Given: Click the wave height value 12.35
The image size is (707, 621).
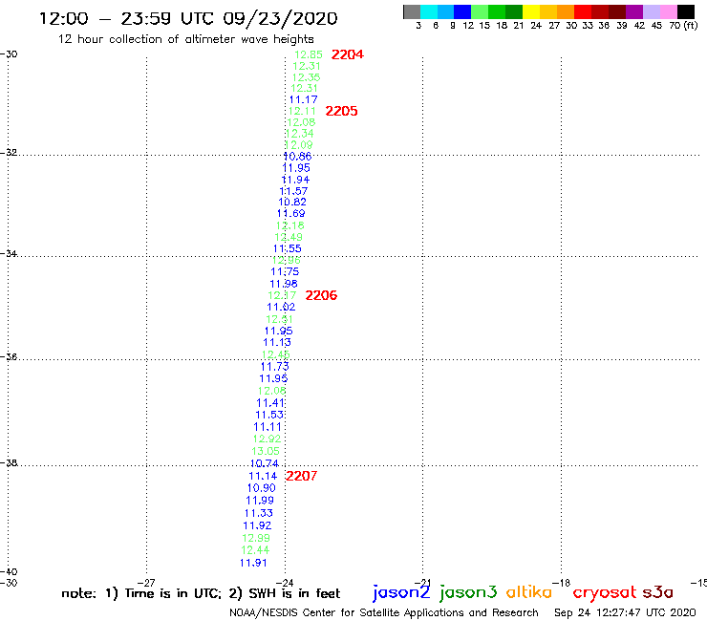Looking at the screenshot, I should (306, 77).
